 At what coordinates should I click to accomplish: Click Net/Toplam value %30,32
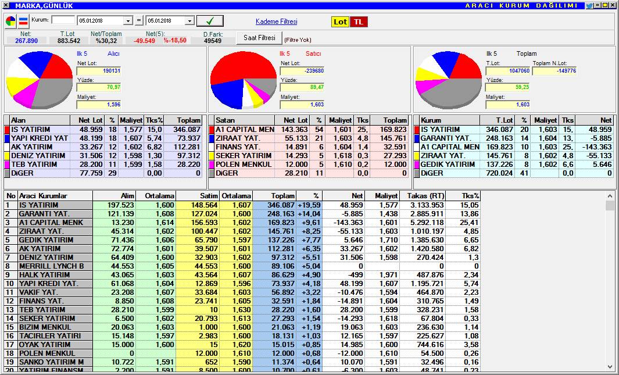[x=106, y=41]
